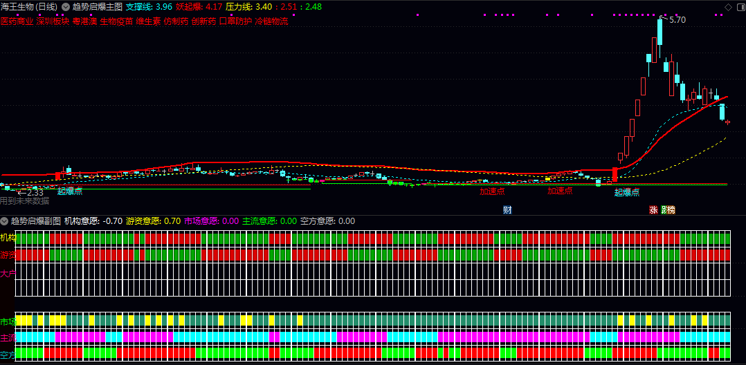Click the 2.33 low price label
Screen dimensions: 746x365
35,193
